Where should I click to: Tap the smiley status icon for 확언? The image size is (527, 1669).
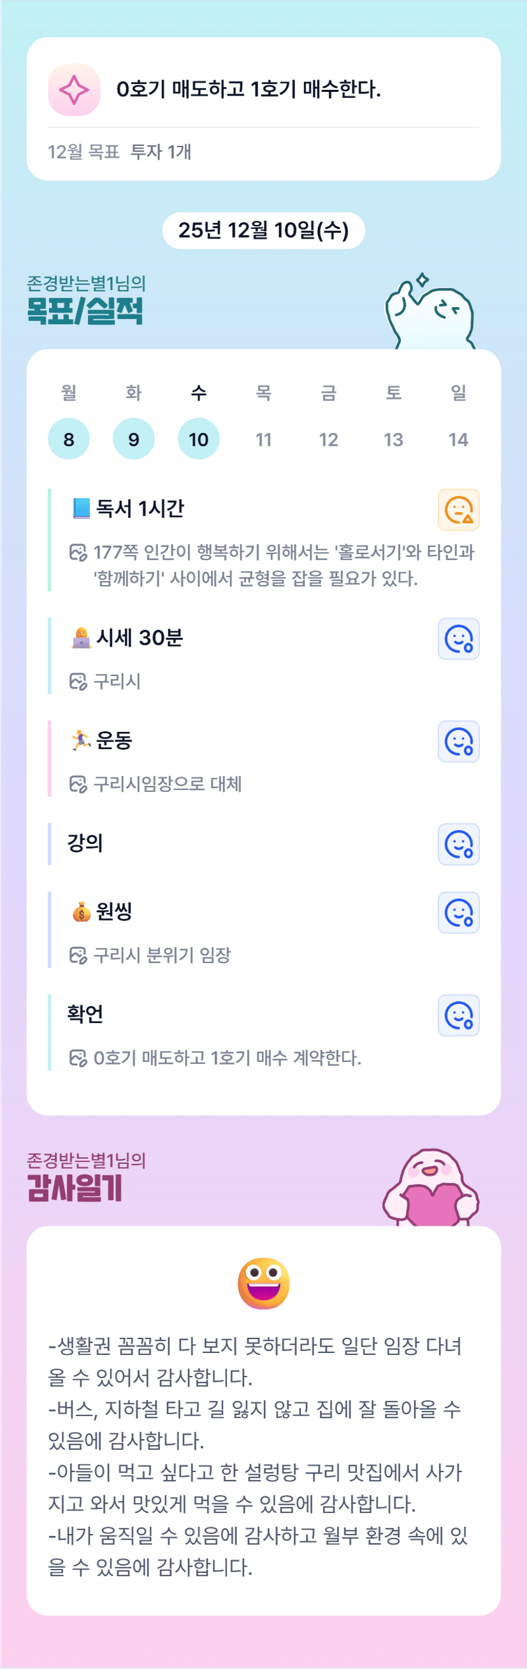click(x=458, y=1015)
